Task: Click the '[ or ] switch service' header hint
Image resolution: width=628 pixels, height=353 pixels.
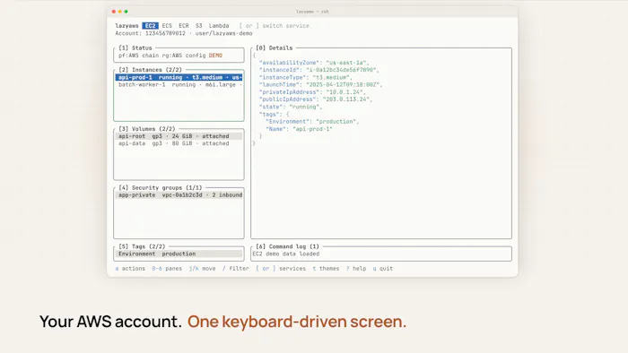Action: coord(274,26)
